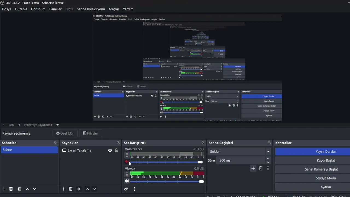Open scene filters in Sahneler toolbar
Screen dimensions: 350x197
point(19,189)
